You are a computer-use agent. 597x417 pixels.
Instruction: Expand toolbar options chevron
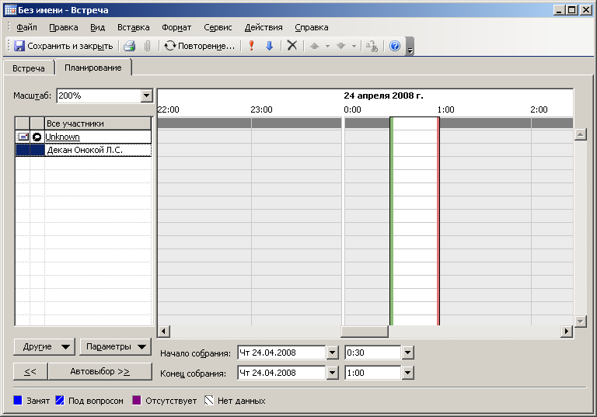pos(410,47)
